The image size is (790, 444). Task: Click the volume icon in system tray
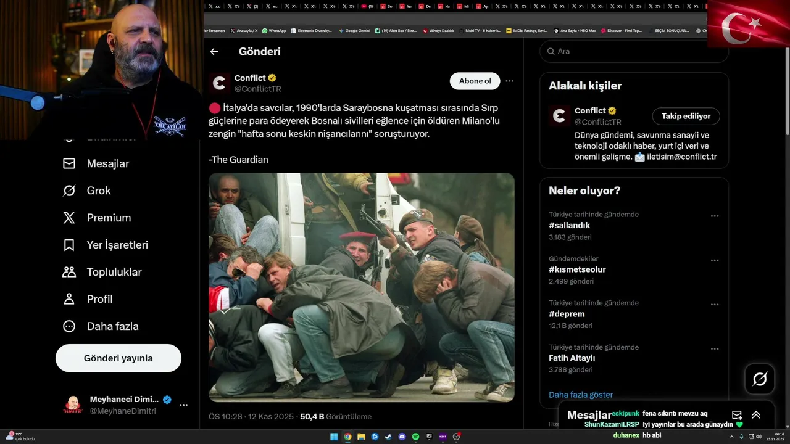click(x=759, y=437)
